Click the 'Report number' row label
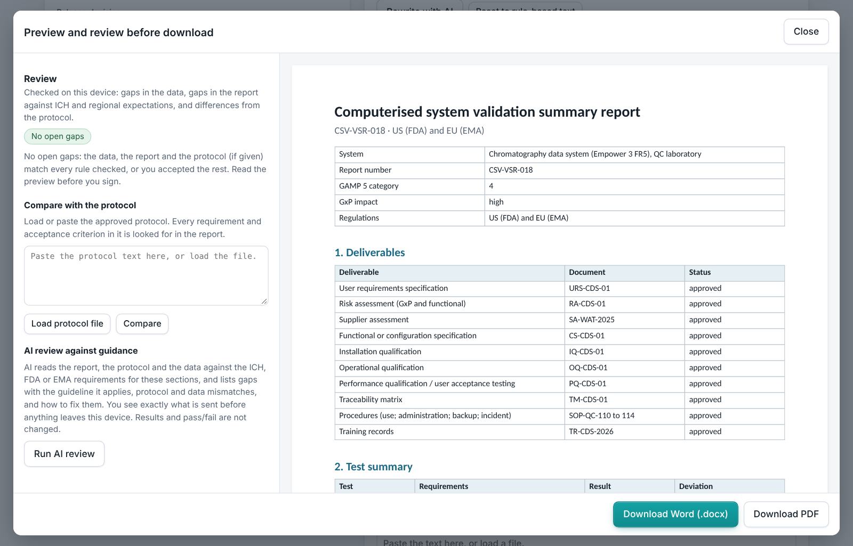Viewport: 853px width, 546px height. (x=365, y=170)
